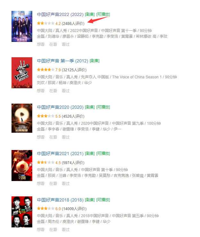This screenshot has height=237, width=200.
Task: Click the 中国好声音2018 judges poster
Action: click(x=22, y=212)
